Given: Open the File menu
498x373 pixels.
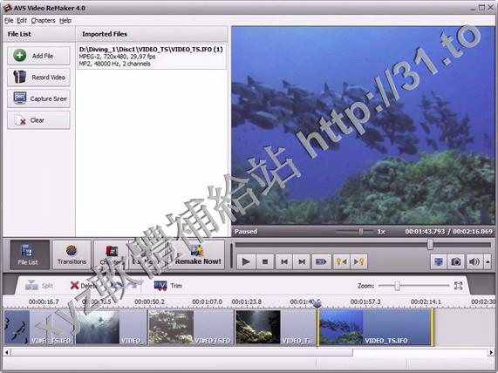Looking at the screenshot, I should tap(9, 21).
